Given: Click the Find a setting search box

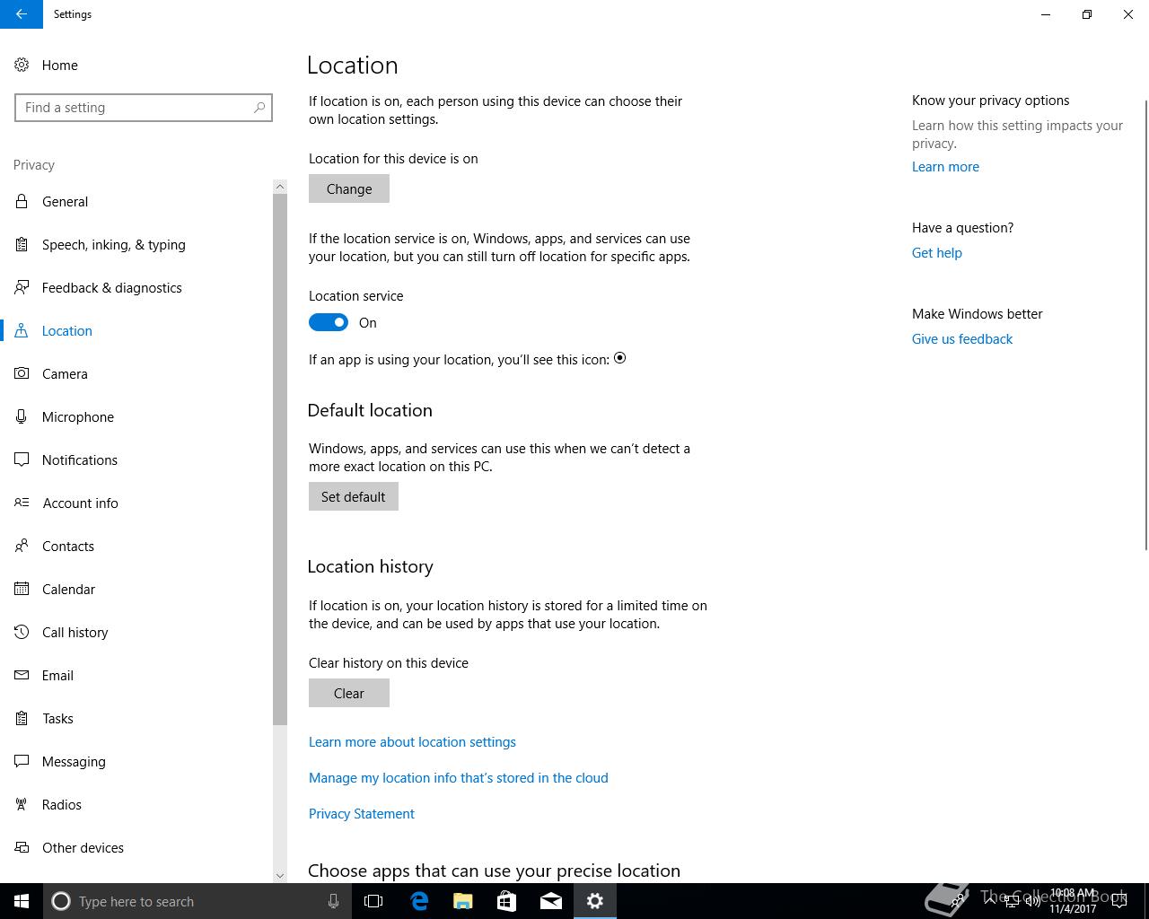Looking at the screenshot, I should point(144,108).
